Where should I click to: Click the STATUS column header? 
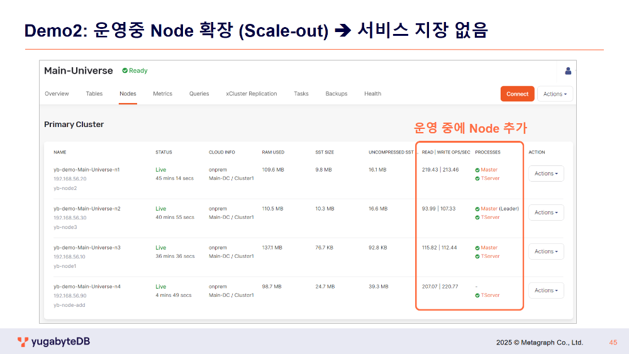coord(164,152)
